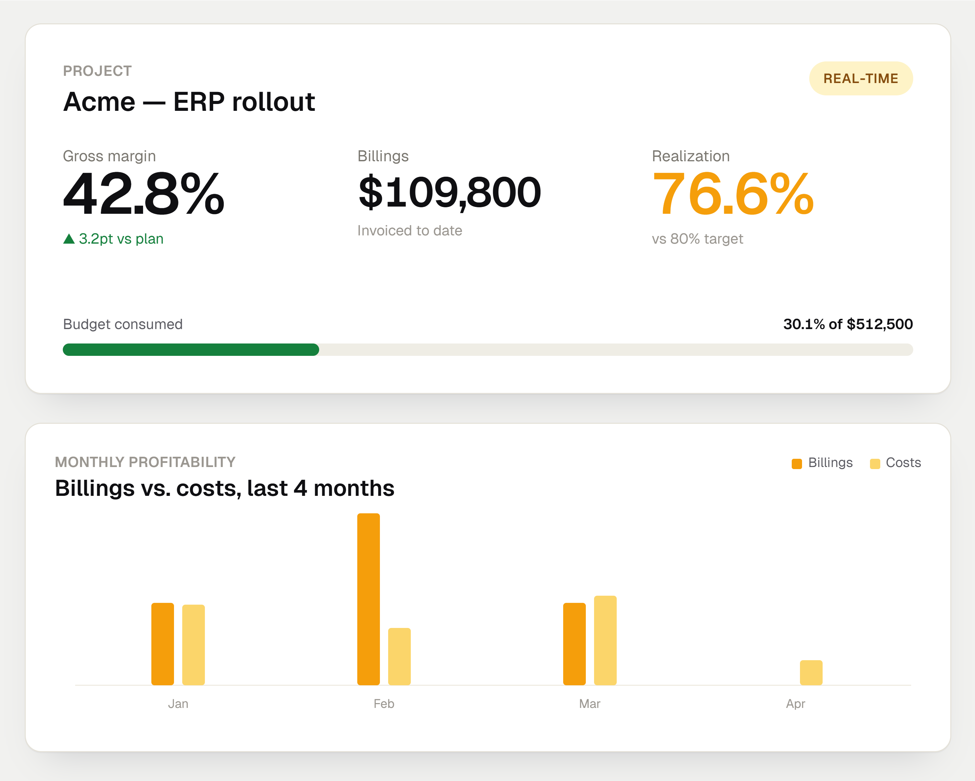Viewport: 975px width, 781px height.
Task: Click the REAL-TIME badge
Action: [861, 78]
